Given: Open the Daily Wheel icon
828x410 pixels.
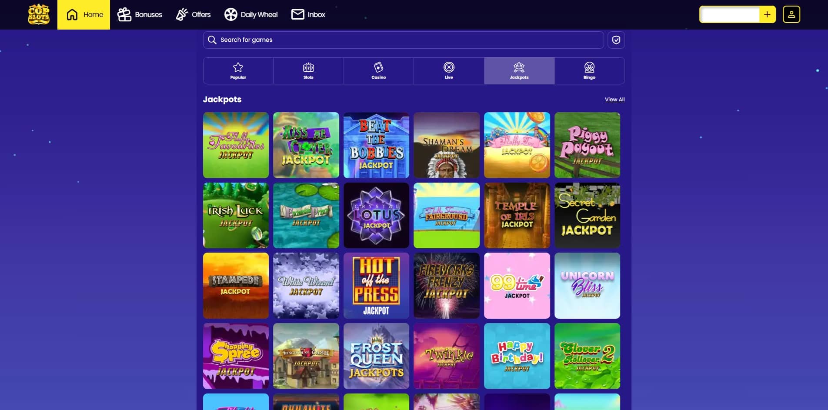Looking at the screenshot, I should pos(230,14).
